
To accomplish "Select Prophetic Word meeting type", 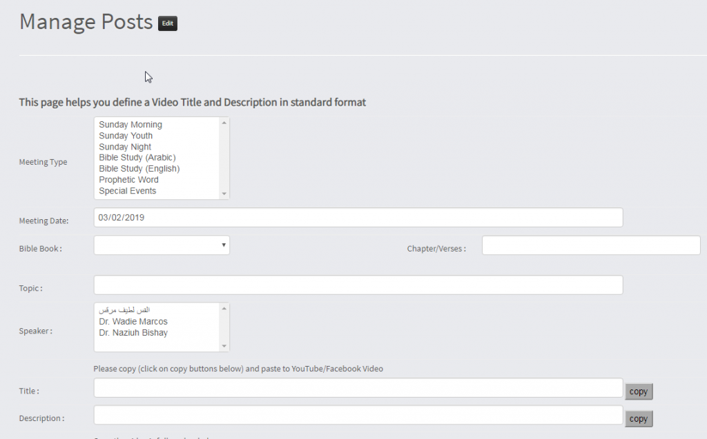I will 128,180.
